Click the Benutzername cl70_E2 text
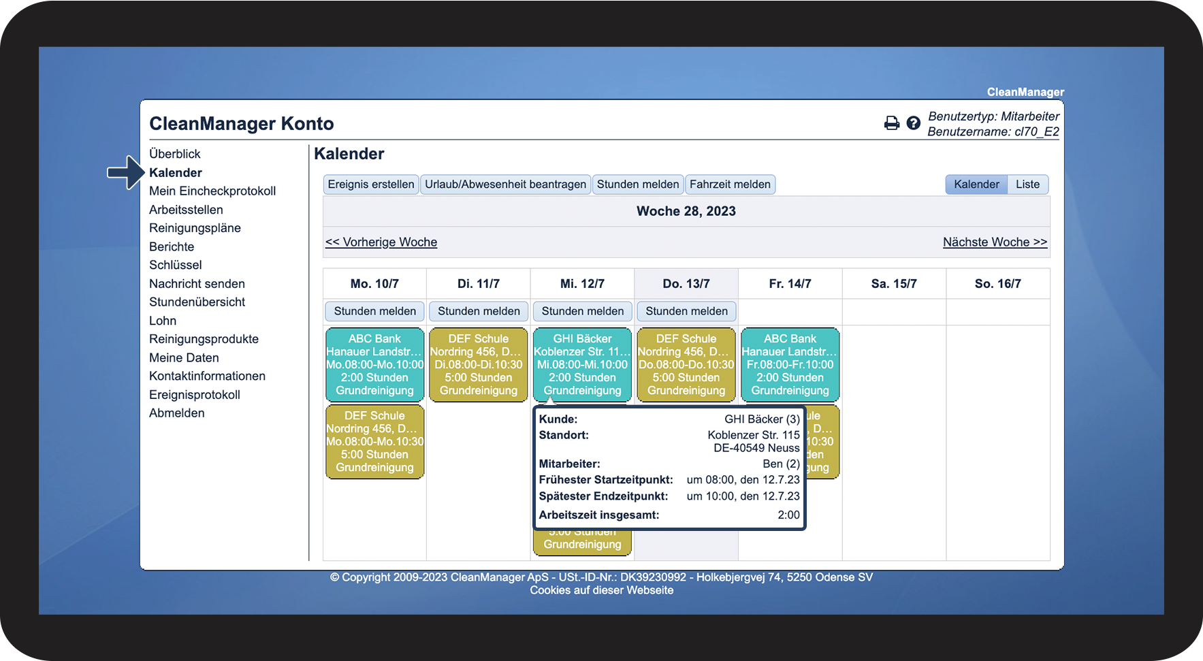This screenshot has width=1203, height=661. [993, 132]
